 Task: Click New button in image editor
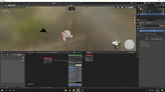(x=15, y=55)
